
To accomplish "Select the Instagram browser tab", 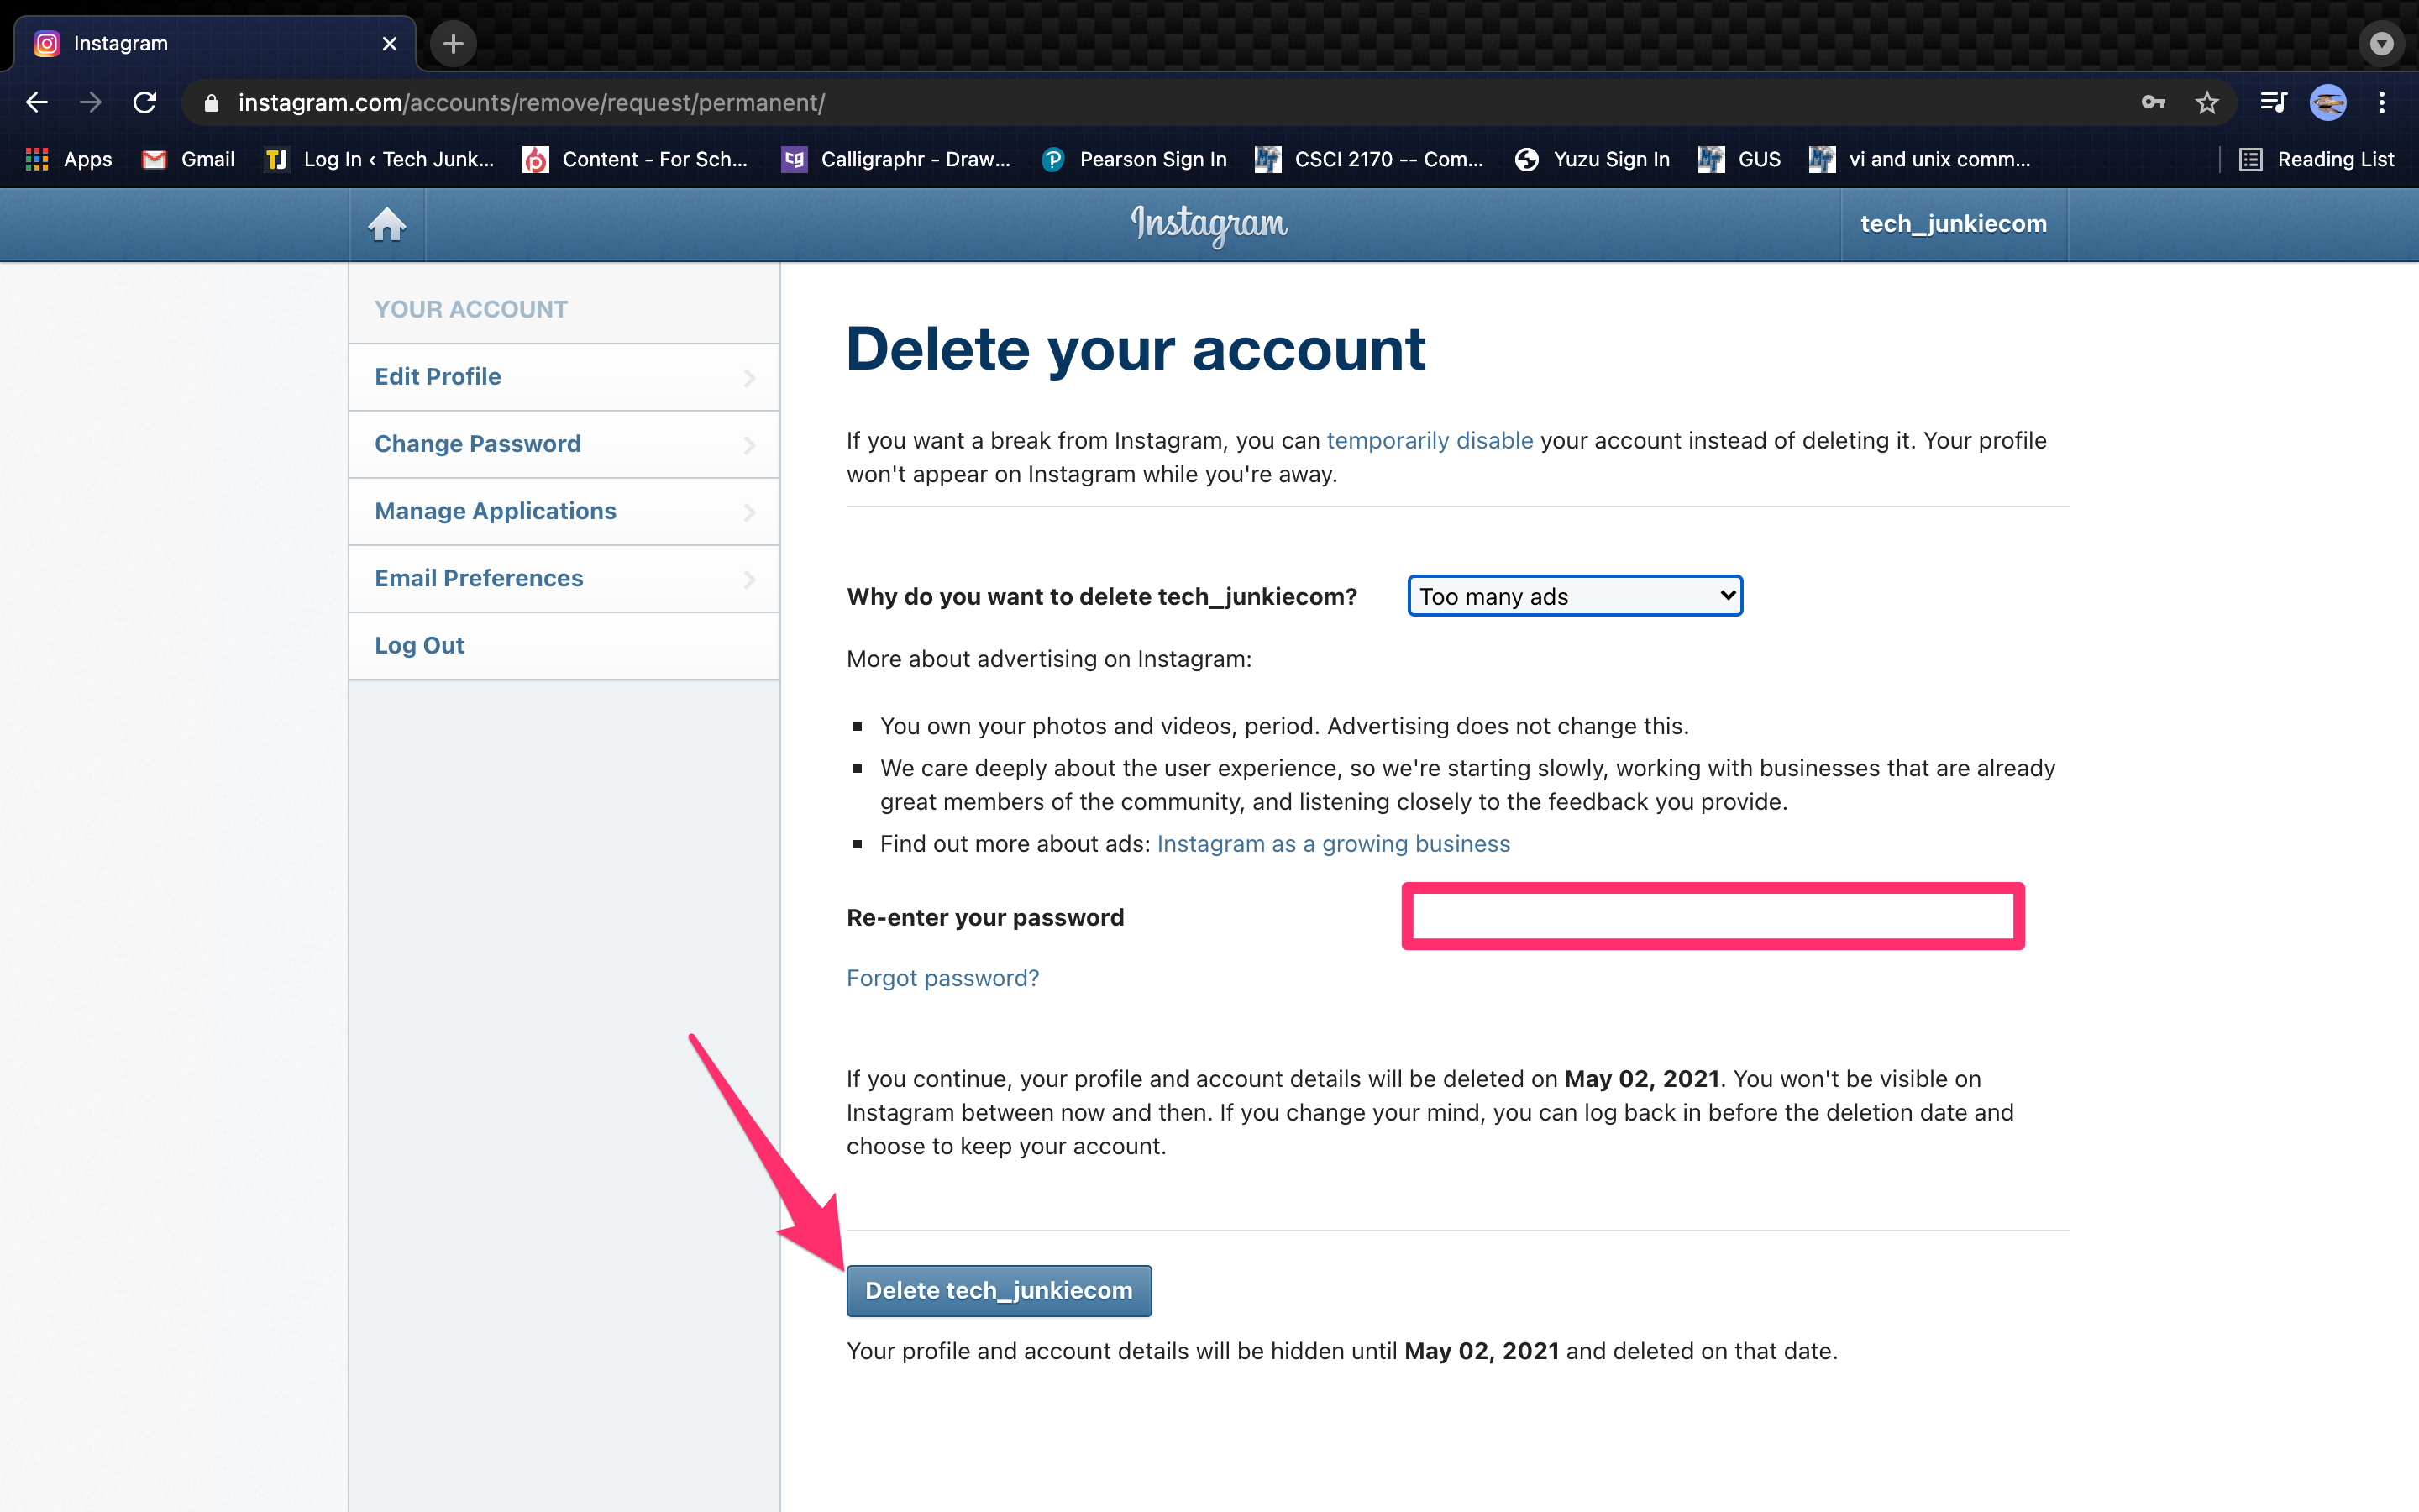I will point(214,44).
